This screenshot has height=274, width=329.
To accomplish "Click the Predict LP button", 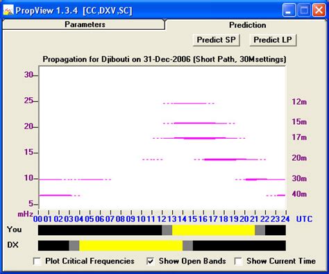I will coord(273,40).
